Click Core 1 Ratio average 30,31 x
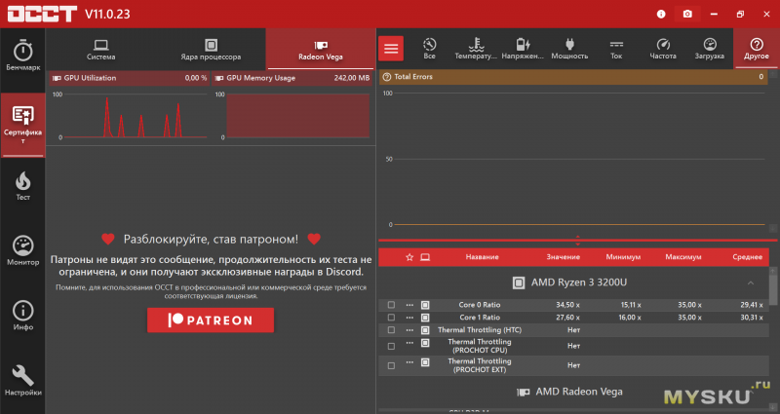Screen dimensions: 780x414 pyautogui.click(x=751, y=318)
